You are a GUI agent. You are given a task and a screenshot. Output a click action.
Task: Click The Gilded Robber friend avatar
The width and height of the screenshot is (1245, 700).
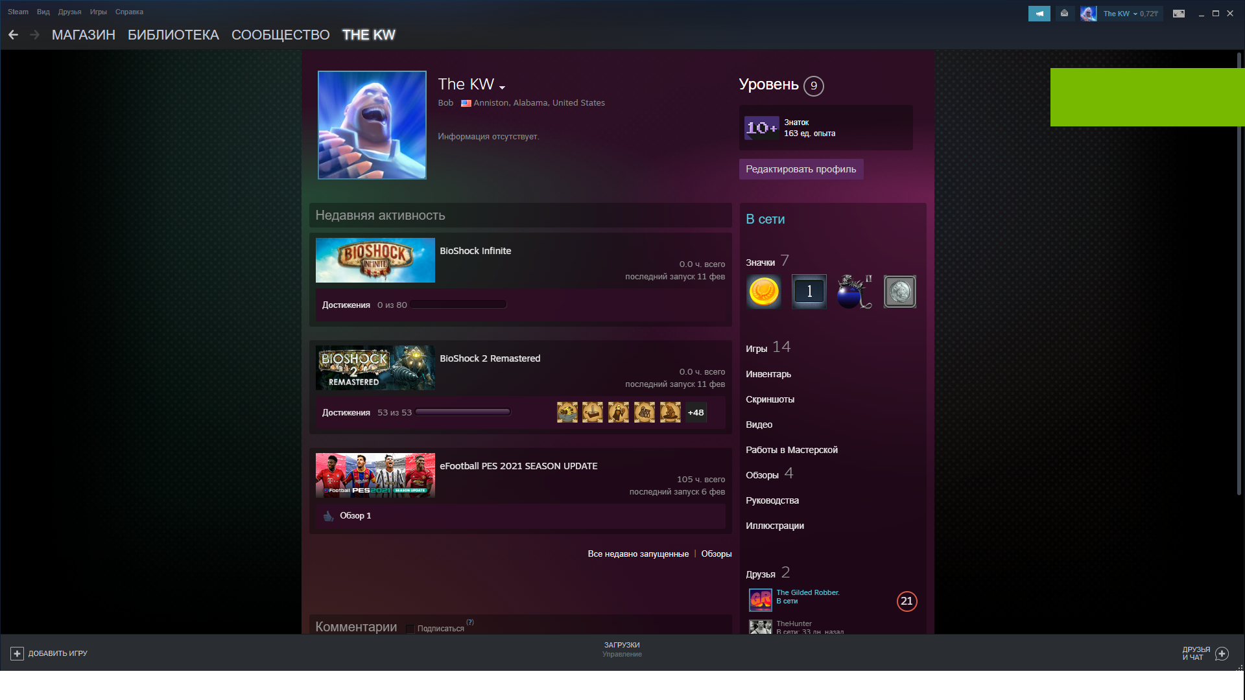[x=761, y=600]
